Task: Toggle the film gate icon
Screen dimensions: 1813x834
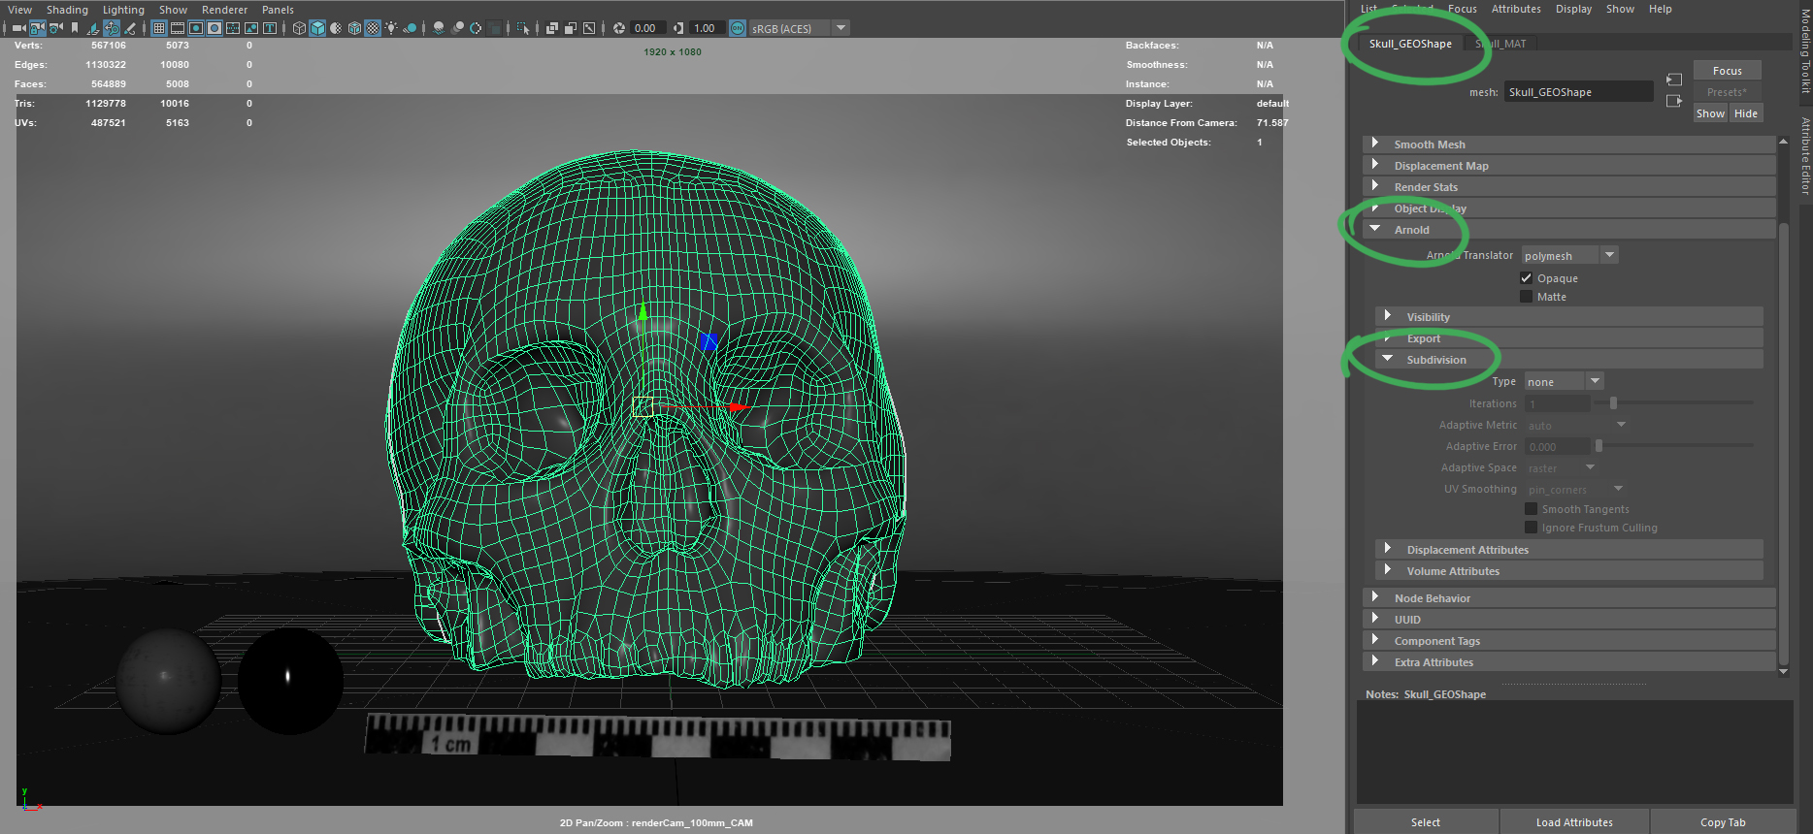Action: [178, 28]
